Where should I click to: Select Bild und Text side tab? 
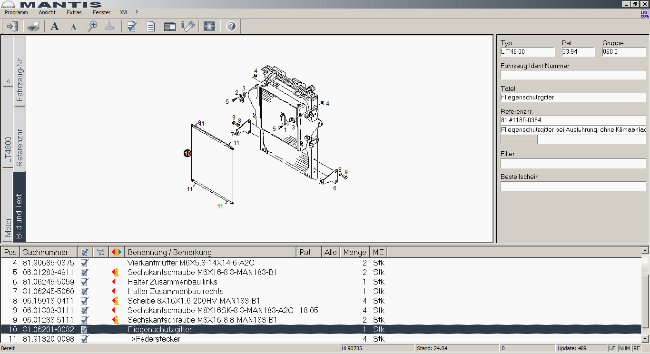(20, 207)
